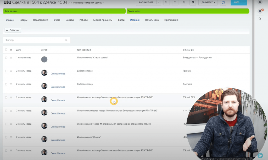Viewport: 268px width, 160px height.
Task: Open row menu for 'Доставка' added product
Action: 11,84
